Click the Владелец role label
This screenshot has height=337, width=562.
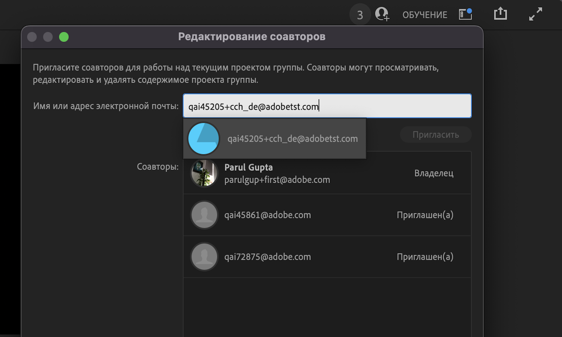[x=434, y=173]
